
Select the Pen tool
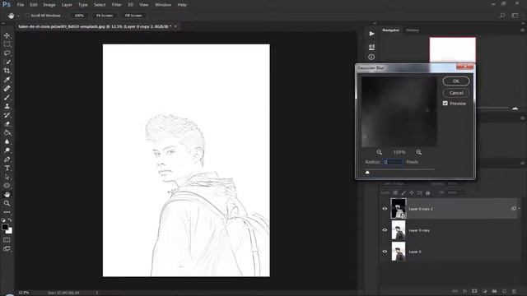point(7,160)
